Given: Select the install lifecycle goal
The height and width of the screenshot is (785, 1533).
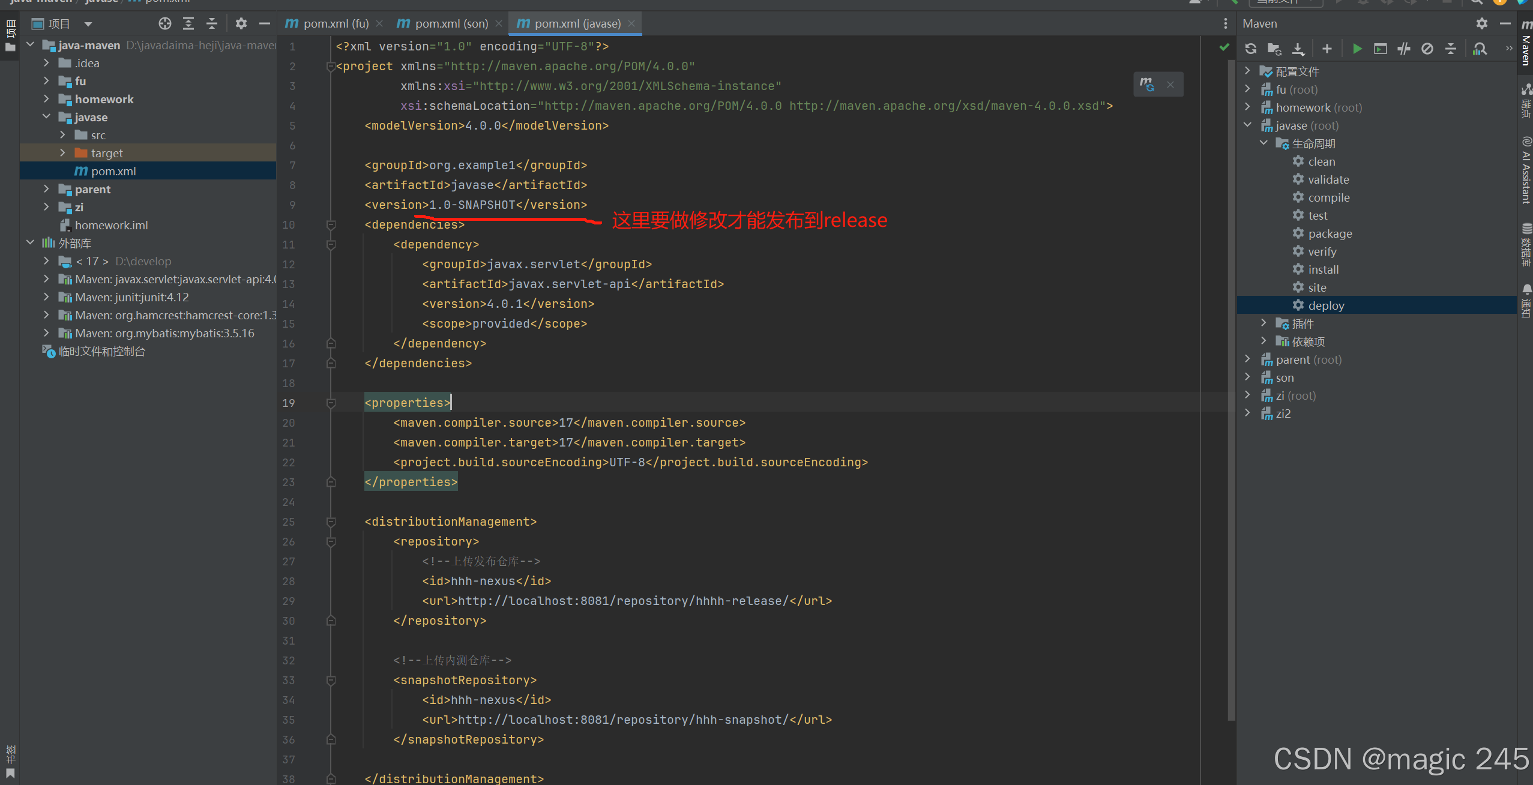Looking at the screenshot, I should [1323, 269].
